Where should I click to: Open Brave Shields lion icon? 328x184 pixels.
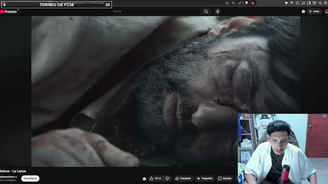pyautogui.click(x=247, y=3)
